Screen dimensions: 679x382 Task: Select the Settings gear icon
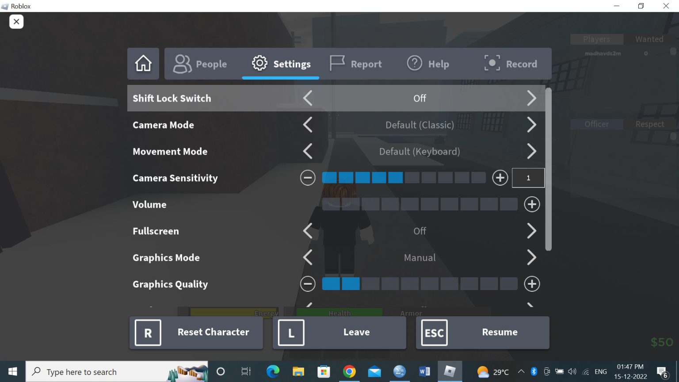[259, 63]
